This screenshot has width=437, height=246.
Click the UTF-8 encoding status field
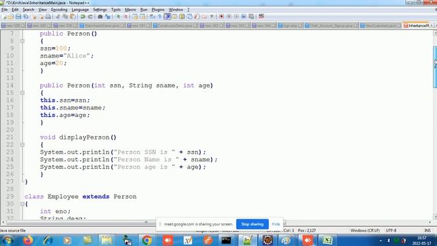pyautogui.click(x=391, y=231)
